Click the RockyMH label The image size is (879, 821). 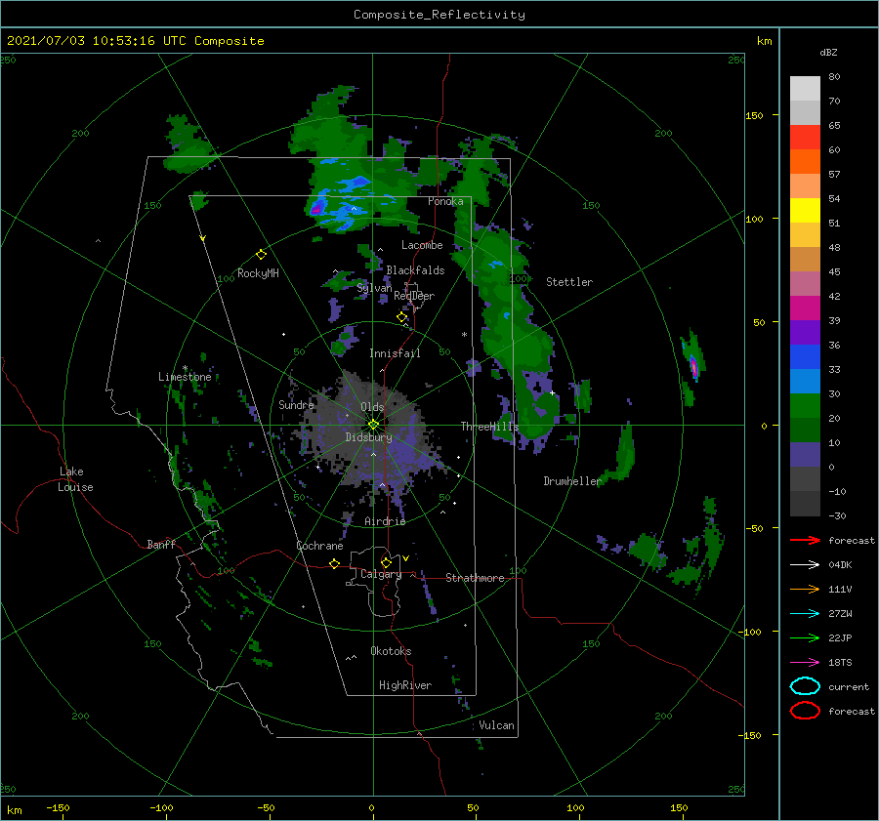click(258, 273)
